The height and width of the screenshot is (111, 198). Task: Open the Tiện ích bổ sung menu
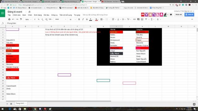pos(66,15)
